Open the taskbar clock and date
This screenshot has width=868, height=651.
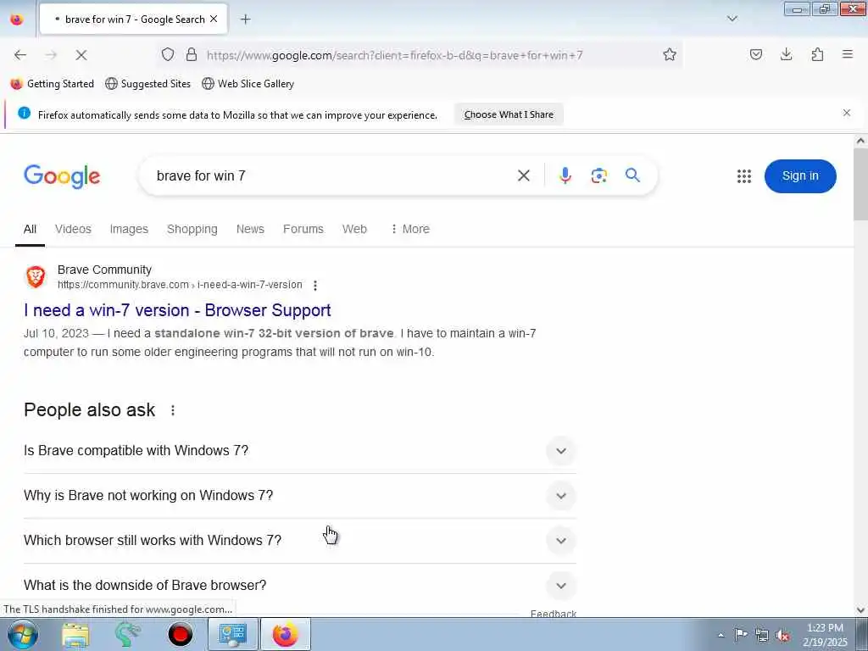coord(825,635)
